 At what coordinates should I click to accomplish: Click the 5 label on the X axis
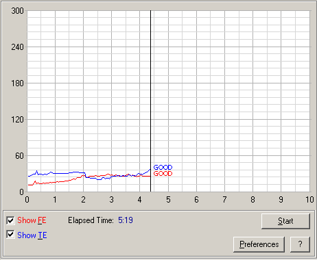pos(168,200)
